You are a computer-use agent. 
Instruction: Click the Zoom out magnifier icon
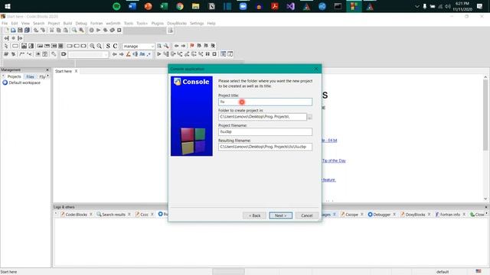(x=100, y=46)
